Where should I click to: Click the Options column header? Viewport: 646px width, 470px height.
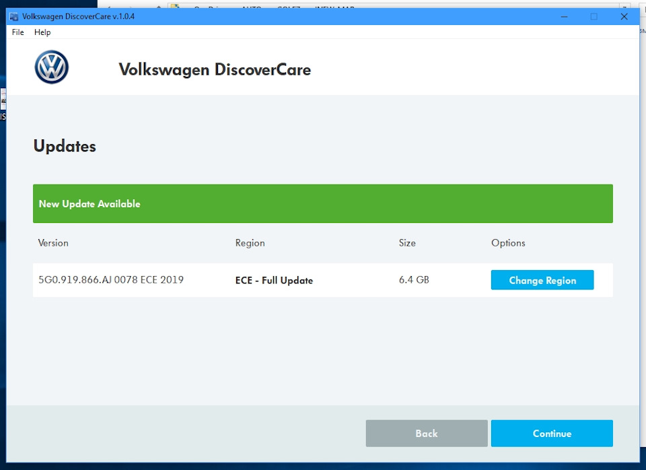pos(508,243)
